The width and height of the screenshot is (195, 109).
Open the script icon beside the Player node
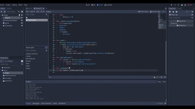pos(19,15)
